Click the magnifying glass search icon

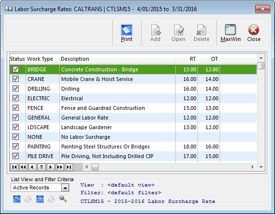(x=63, y=199)
